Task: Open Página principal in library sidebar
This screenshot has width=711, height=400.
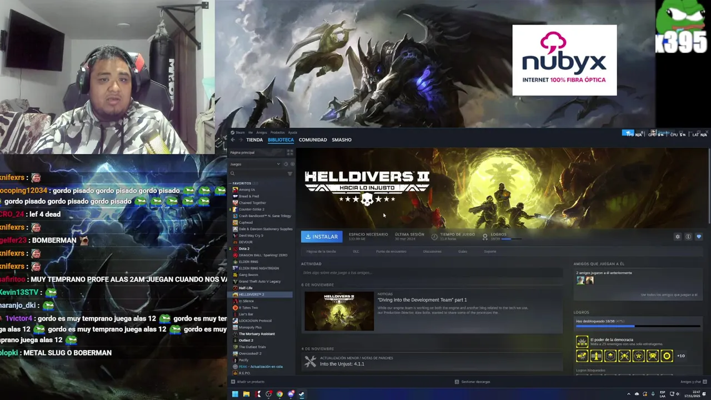Action: click(x=243, y=152)
